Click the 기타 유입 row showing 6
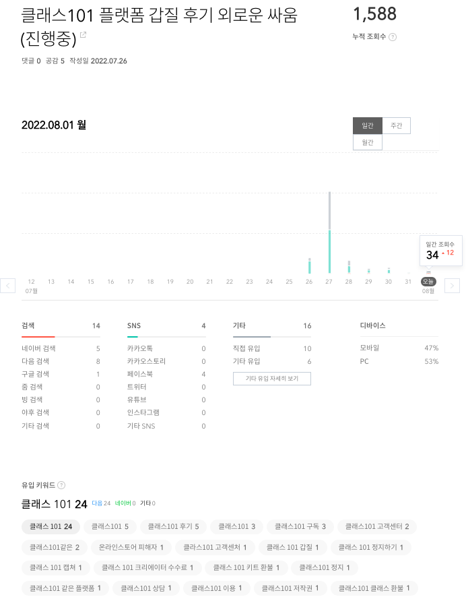Screen dimensions: 466x597 coord(272,361)
